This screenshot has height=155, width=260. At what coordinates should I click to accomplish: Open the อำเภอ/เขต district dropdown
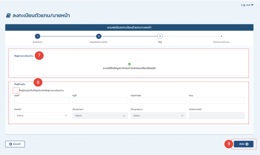point(100,115)
